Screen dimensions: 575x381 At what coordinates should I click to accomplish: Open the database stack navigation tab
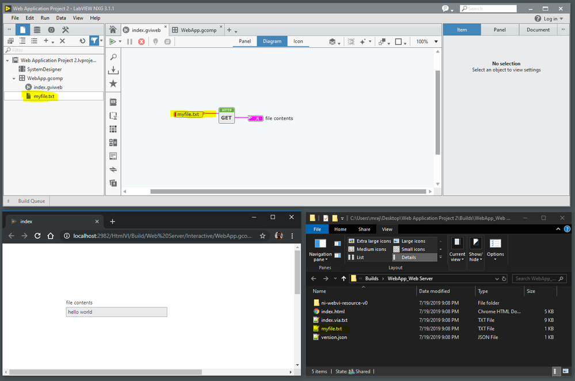[x=37, y=30]
